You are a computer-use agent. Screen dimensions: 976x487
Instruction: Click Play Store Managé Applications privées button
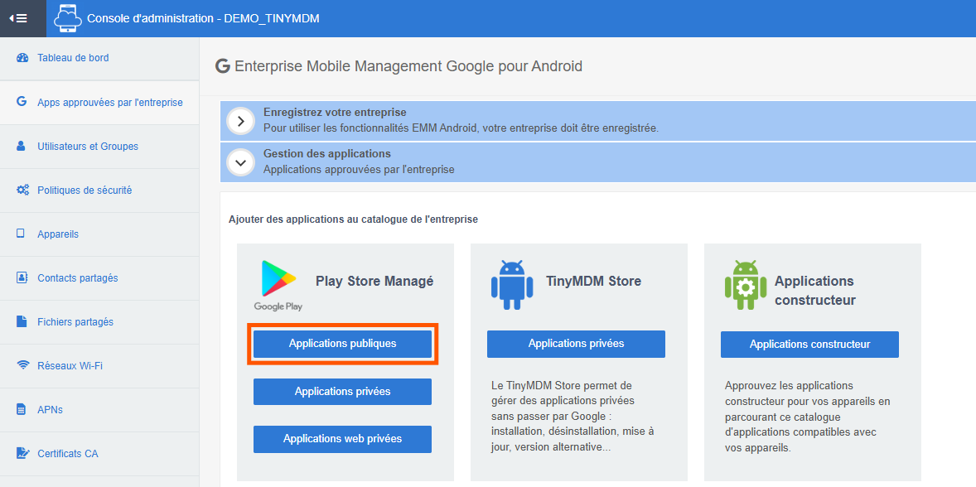(x=342, y=391)
